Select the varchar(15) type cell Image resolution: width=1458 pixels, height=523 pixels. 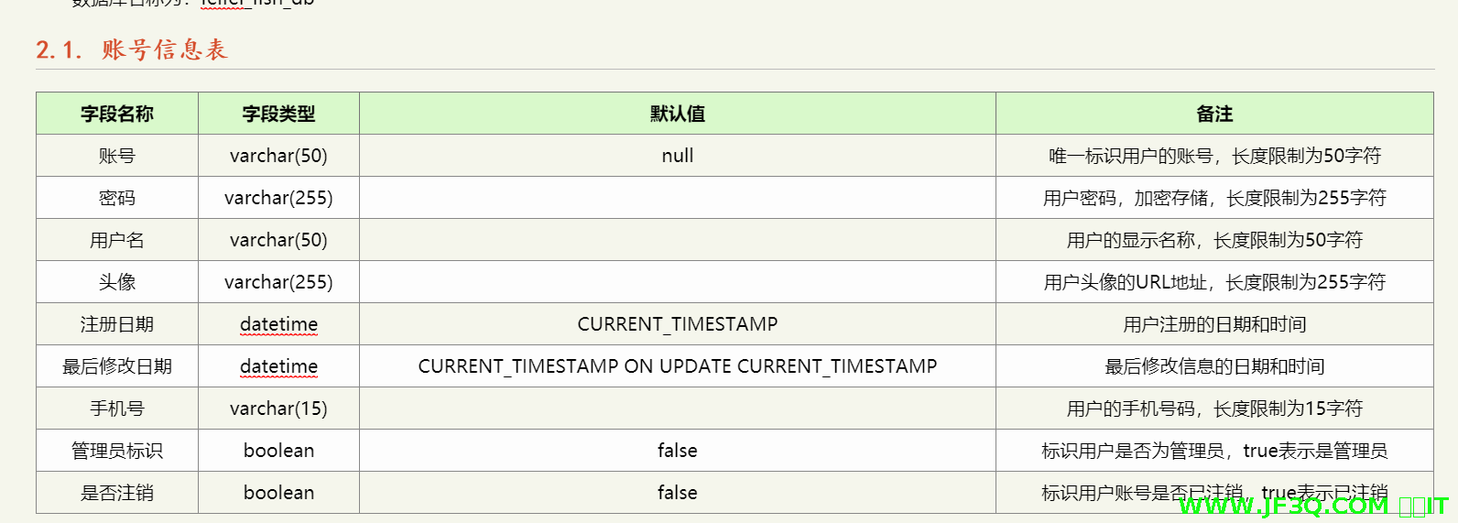click(278, 409)
